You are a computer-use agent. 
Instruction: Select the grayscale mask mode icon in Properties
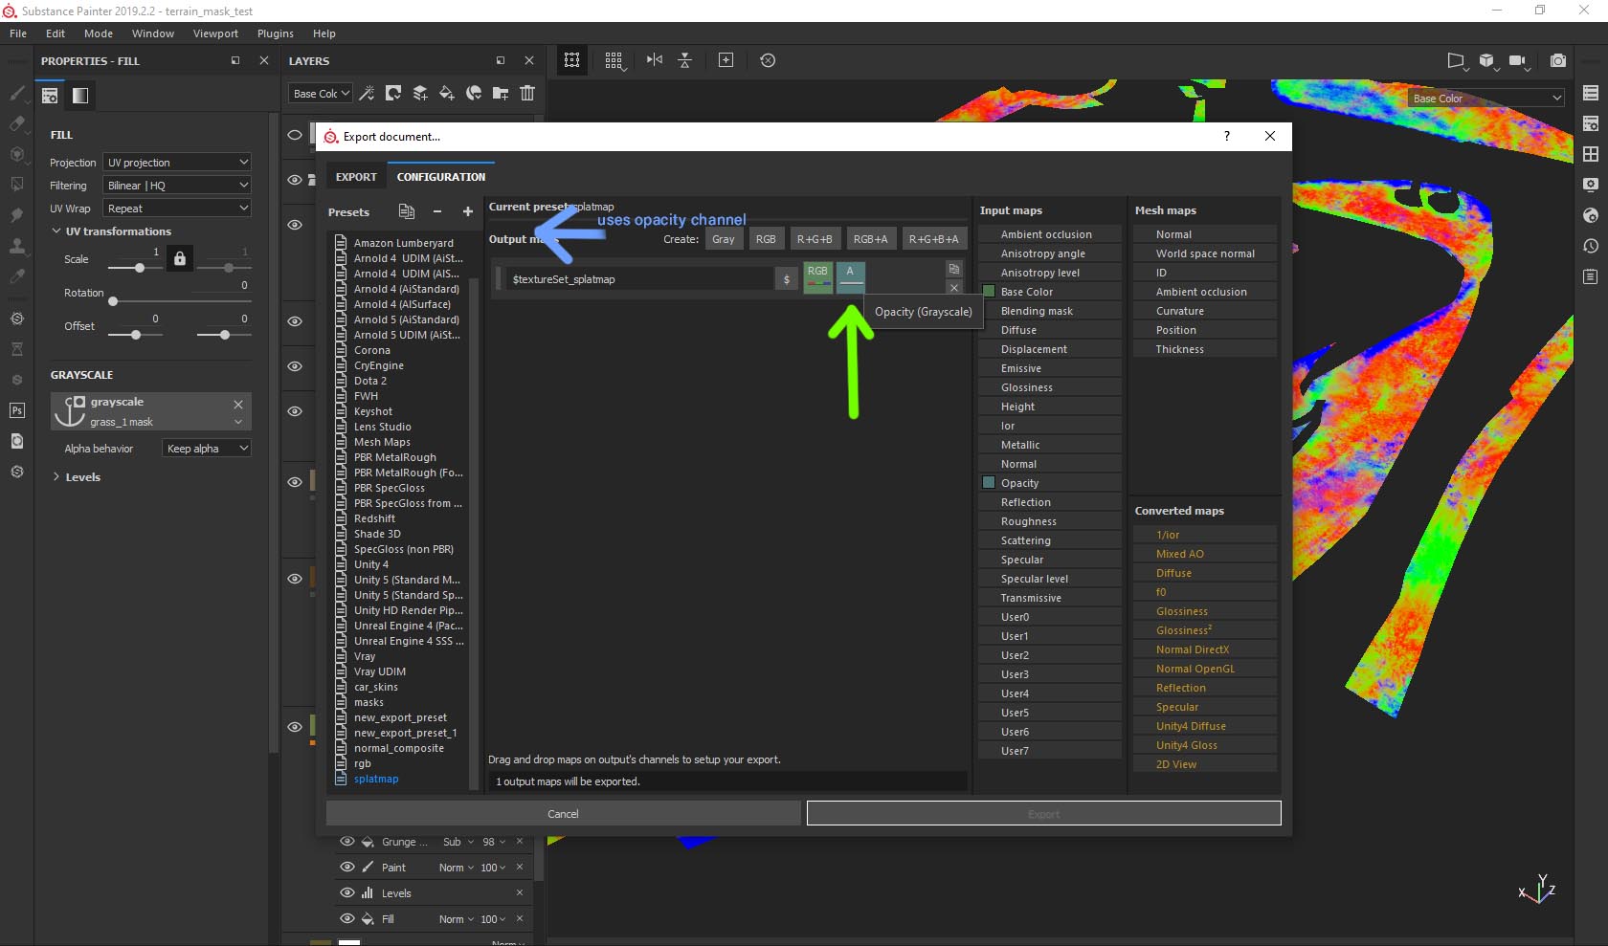click(x=80, y=95)
